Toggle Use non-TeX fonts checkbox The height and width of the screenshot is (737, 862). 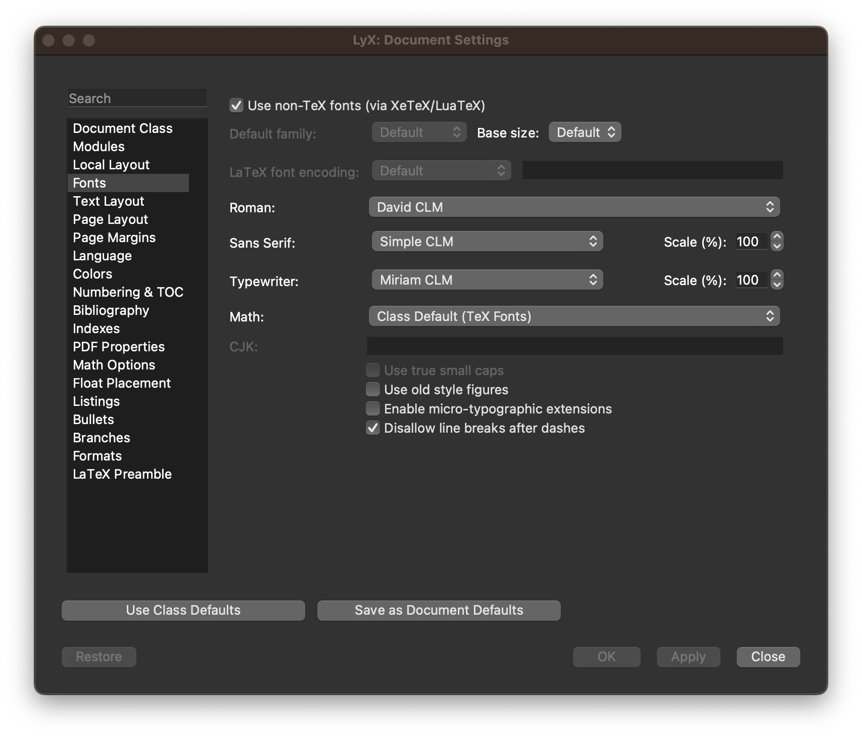click(236, 106)
